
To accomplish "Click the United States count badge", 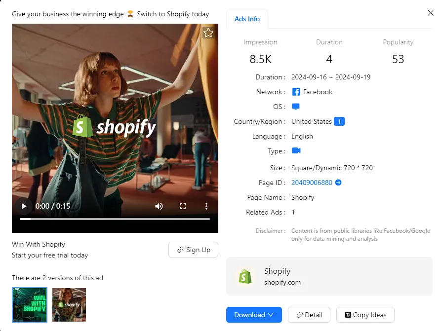I will click(x=339, y=121).
